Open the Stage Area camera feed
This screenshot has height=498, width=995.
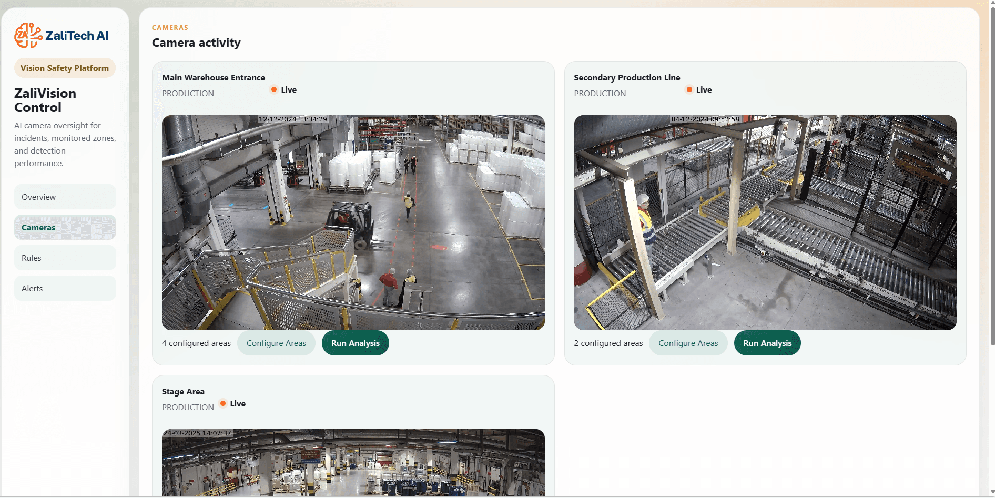[353, 463]
